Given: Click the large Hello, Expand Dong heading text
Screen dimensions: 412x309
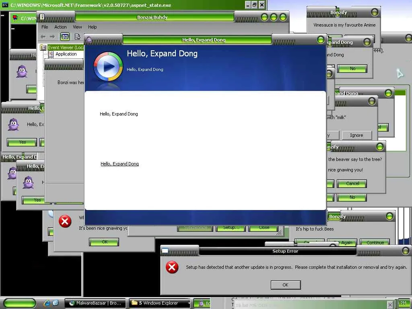Looking at the screenshot, I should point(162,54).
